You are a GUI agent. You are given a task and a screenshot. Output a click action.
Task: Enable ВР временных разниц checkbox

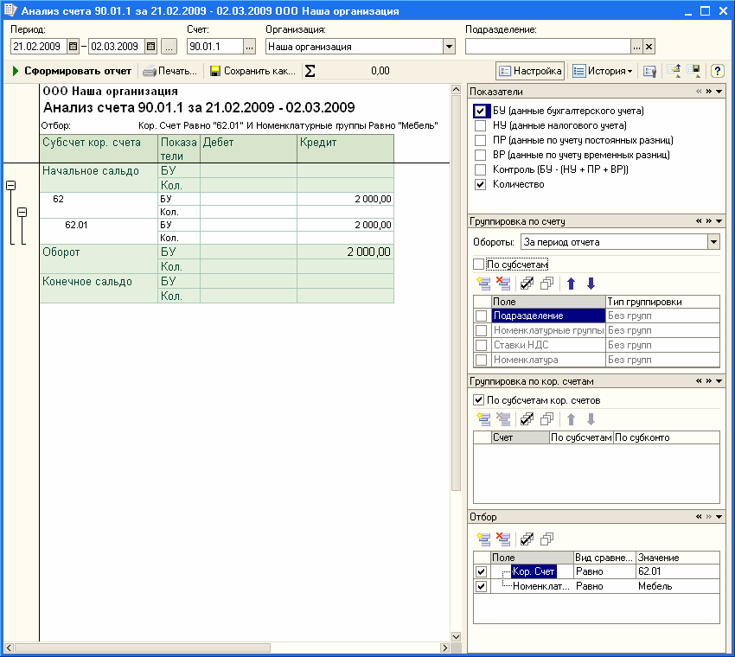pos(480,155)
